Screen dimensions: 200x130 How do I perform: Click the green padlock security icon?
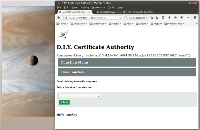tap(66, 17)
